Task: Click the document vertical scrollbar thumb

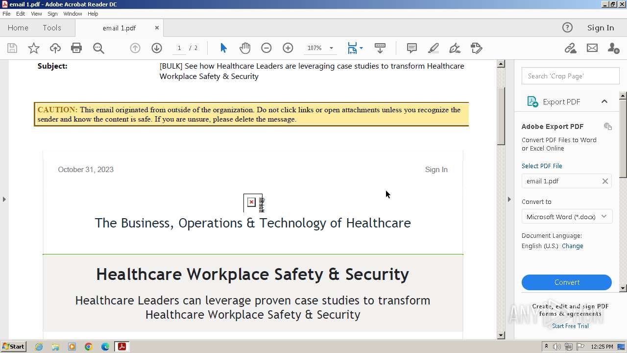Action: click(x=501, y=115)
